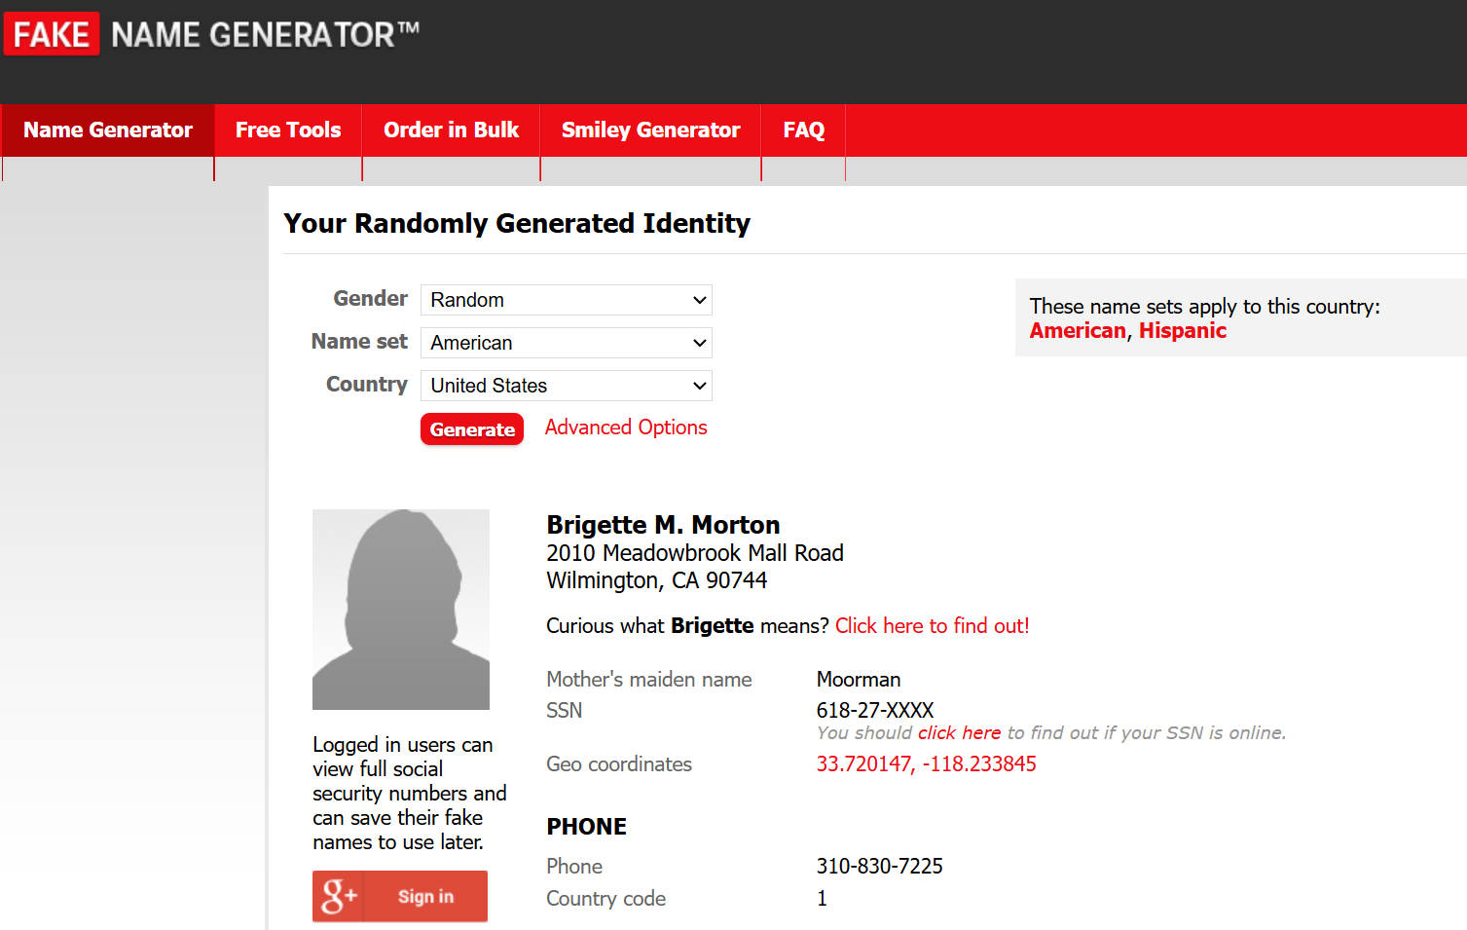Open Advanced Options link

coord(626,428)
